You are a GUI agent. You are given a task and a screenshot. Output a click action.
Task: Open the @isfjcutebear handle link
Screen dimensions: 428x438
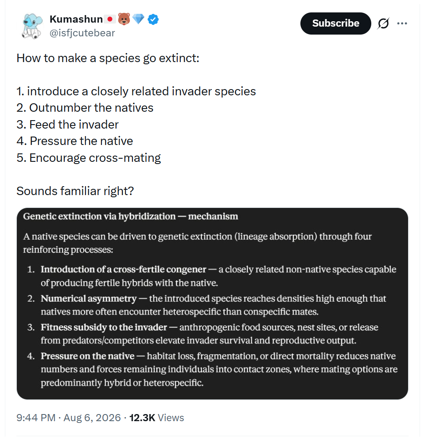click(x=82, y=33)
